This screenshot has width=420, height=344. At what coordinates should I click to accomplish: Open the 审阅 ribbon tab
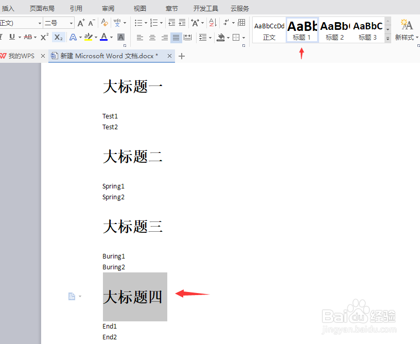108,9
